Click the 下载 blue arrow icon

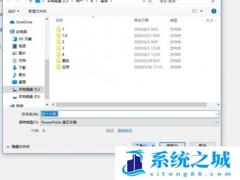coord(14,68)
